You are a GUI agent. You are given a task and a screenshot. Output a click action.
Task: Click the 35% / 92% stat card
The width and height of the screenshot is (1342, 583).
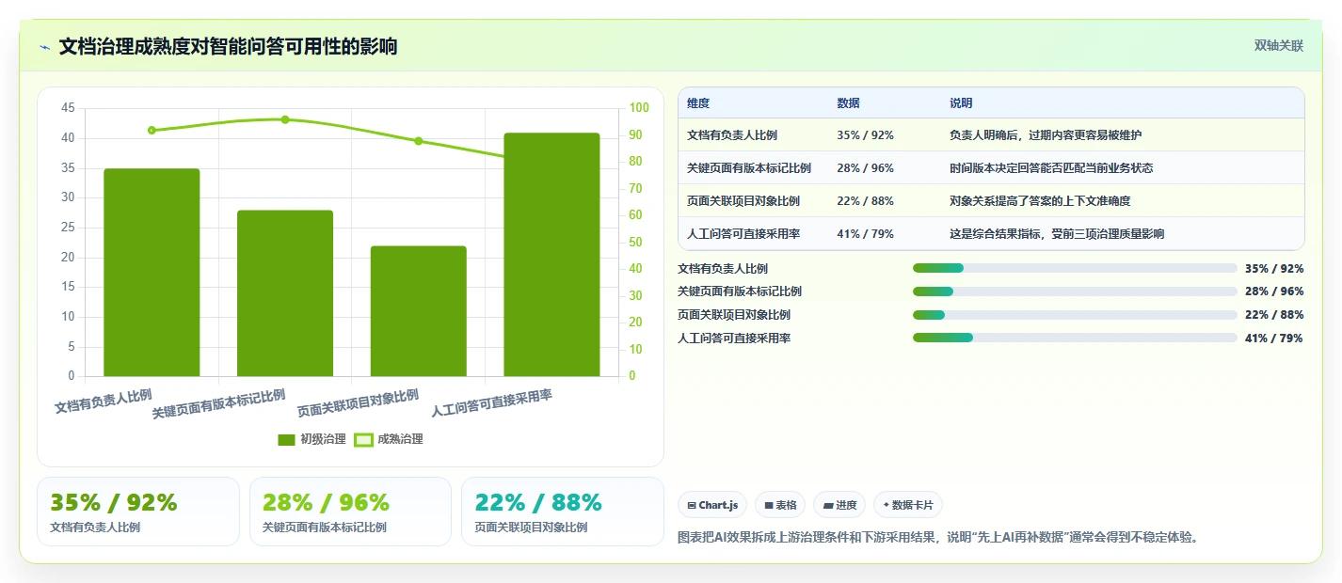138,512
